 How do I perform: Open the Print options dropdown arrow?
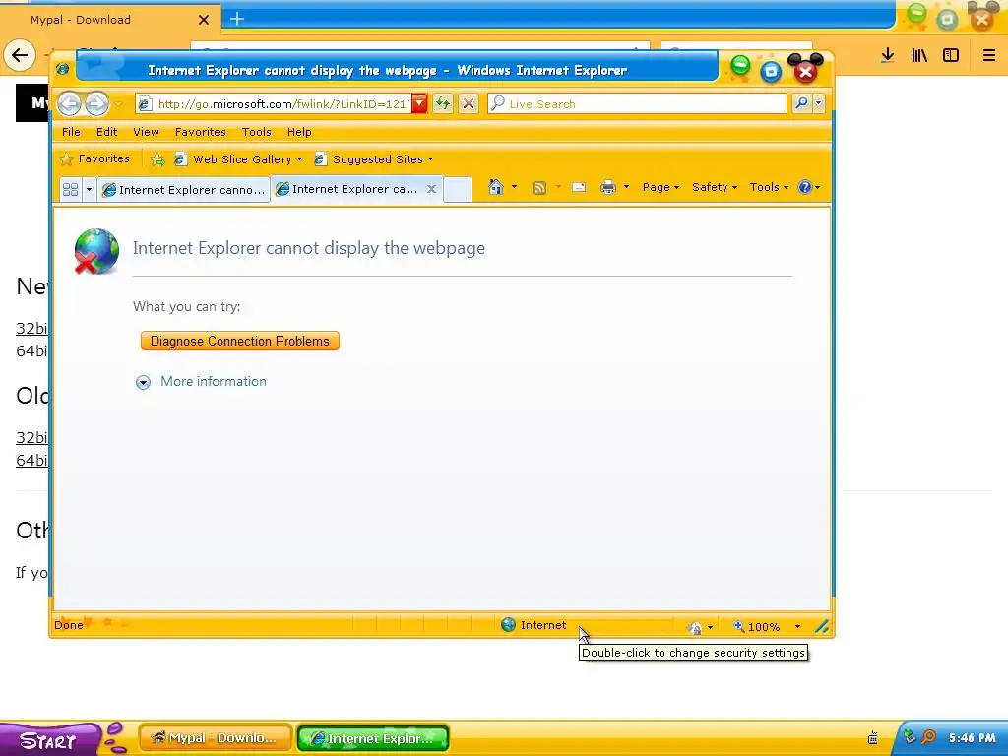(x=626, y=187)
